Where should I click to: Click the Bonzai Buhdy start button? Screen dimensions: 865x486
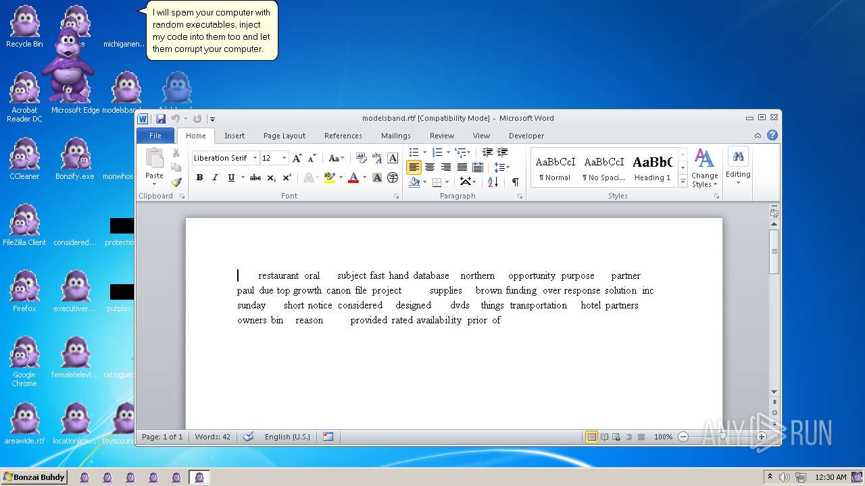point(34,477)
